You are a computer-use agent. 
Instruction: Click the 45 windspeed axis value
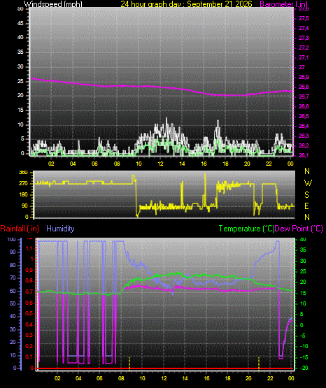coord(20,23)
